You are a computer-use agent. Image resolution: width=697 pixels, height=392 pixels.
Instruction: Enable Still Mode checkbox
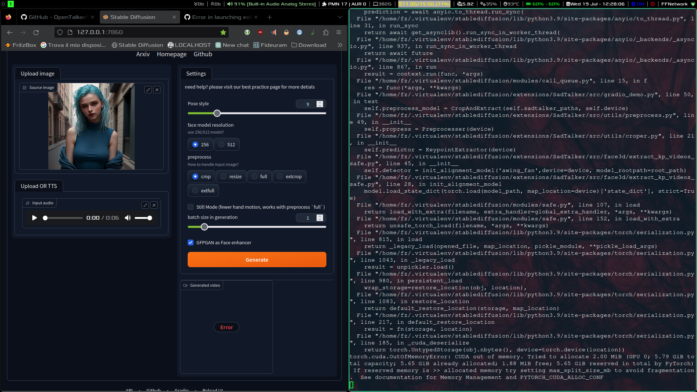click(x=191, y=207)
